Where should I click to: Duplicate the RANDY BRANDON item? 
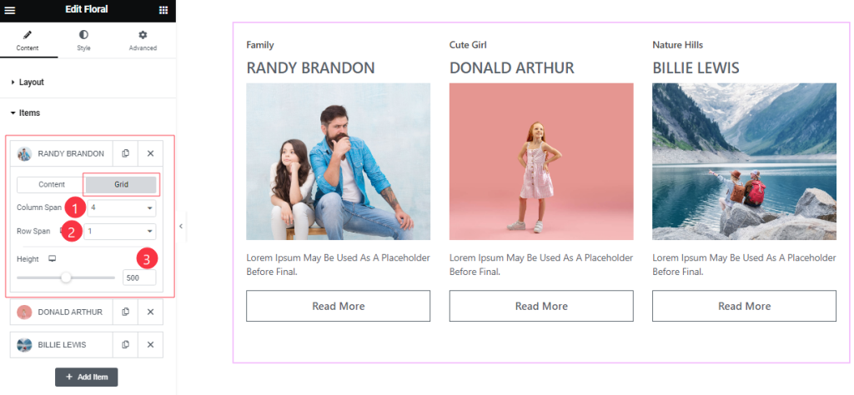pos(126,153)
